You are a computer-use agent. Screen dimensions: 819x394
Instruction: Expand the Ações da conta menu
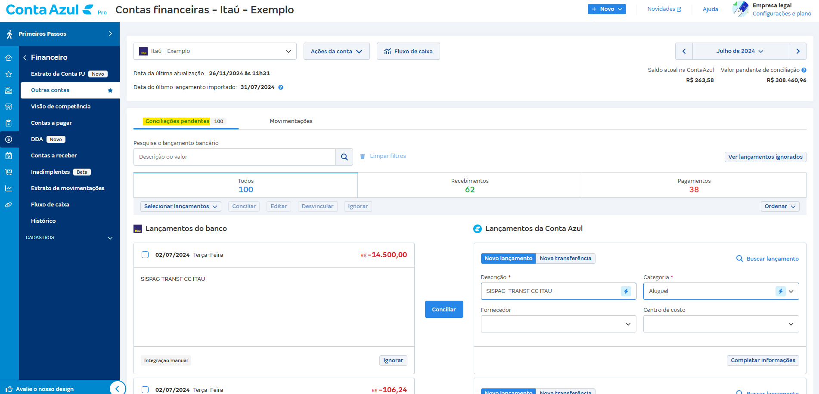pos(336,51)
